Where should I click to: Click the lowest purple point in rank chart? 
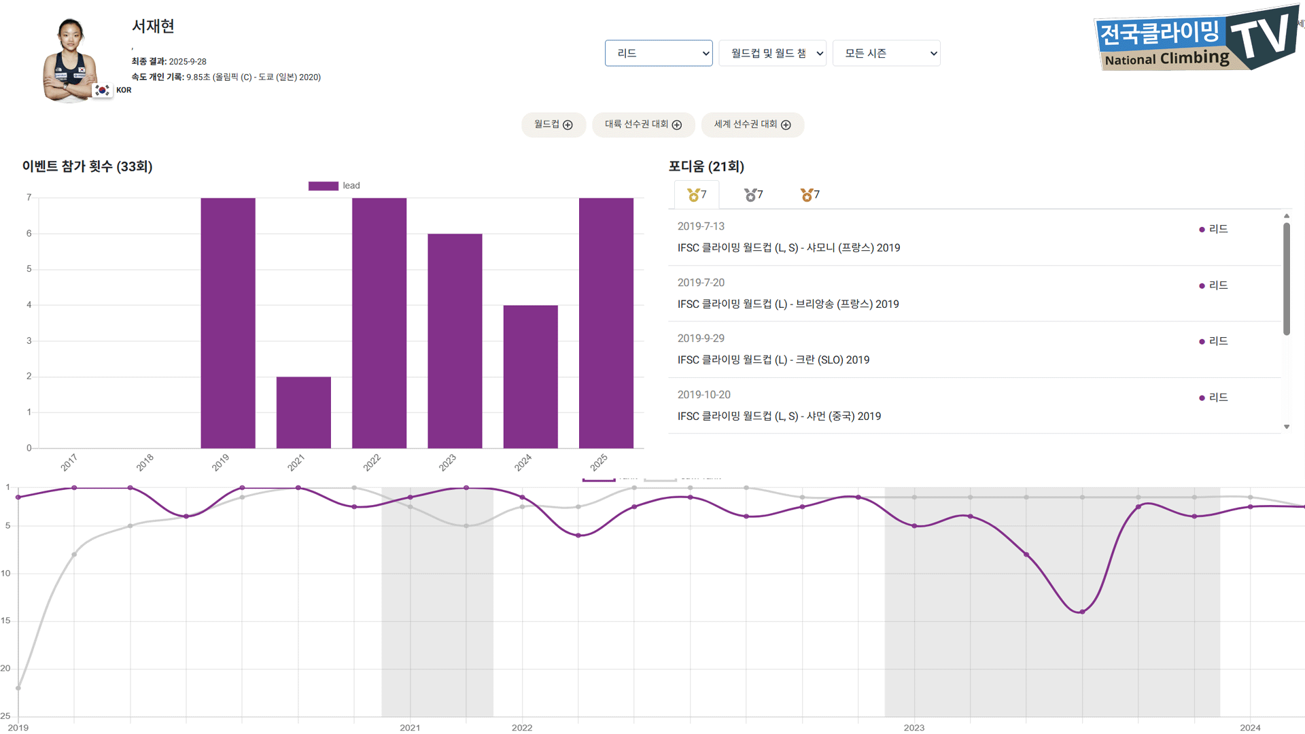[1082, 612]
